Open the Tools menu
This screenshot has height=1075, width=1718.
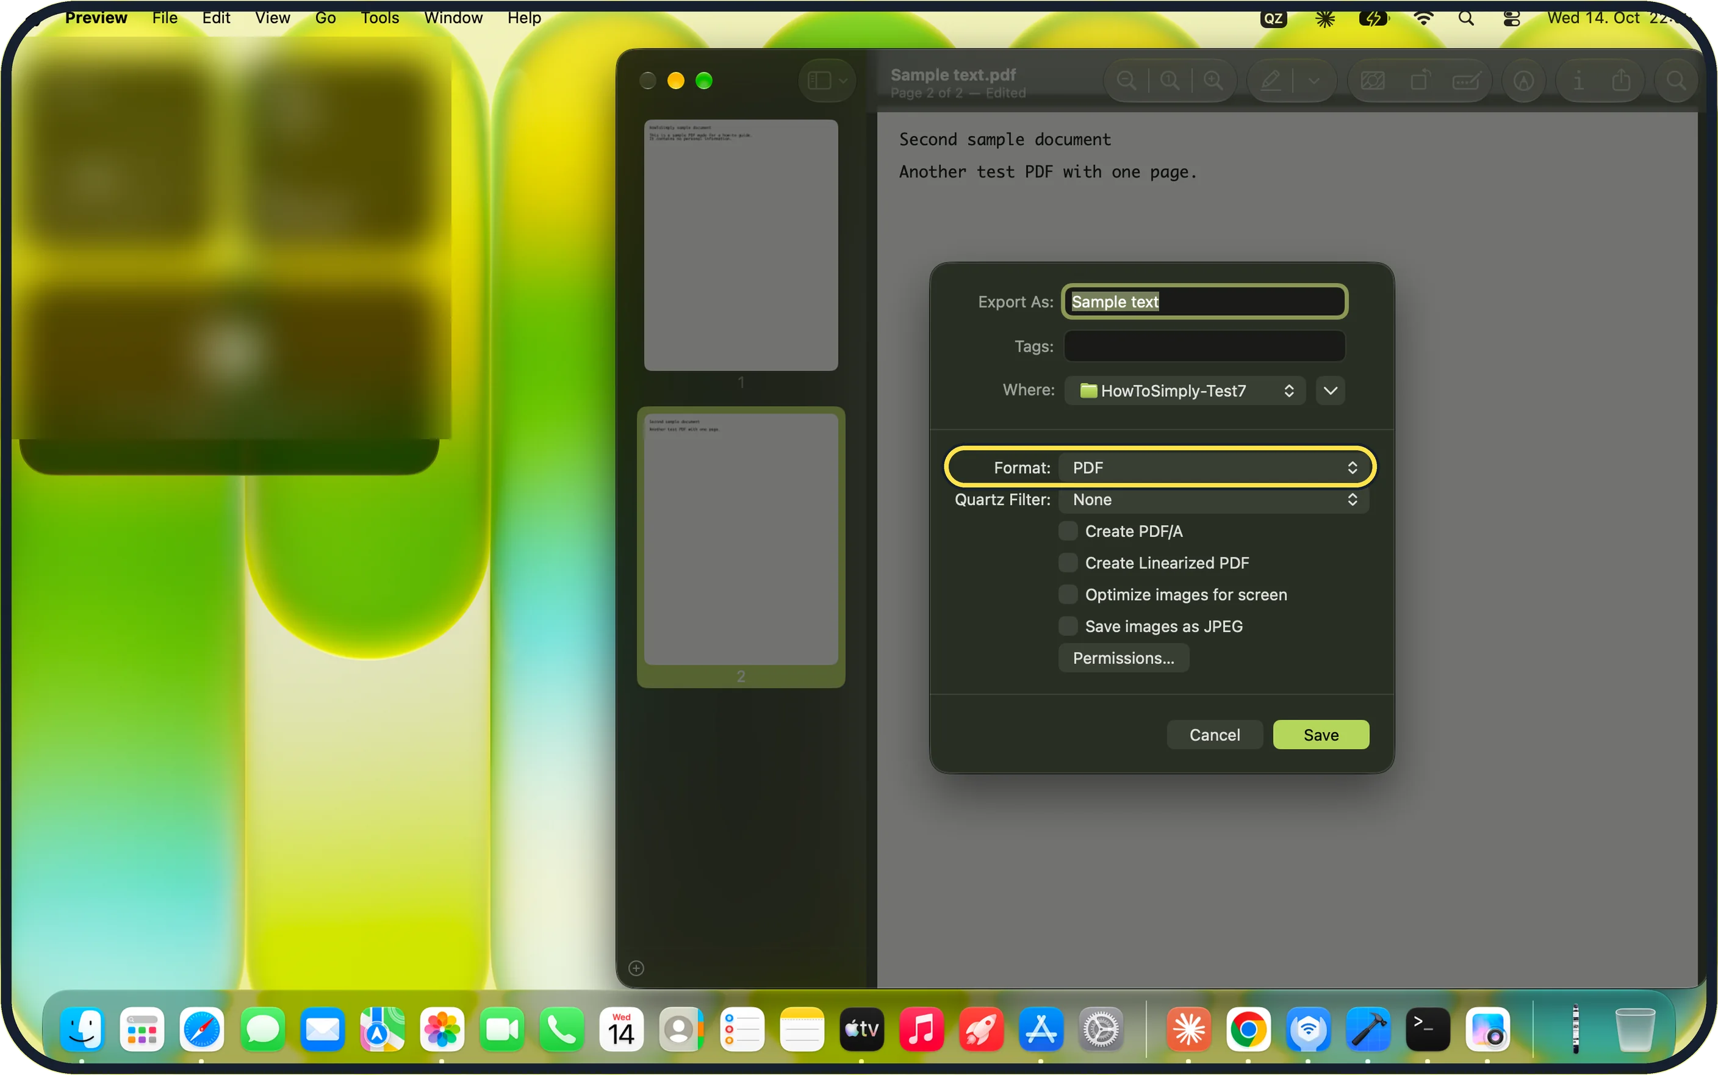point(379,18)
